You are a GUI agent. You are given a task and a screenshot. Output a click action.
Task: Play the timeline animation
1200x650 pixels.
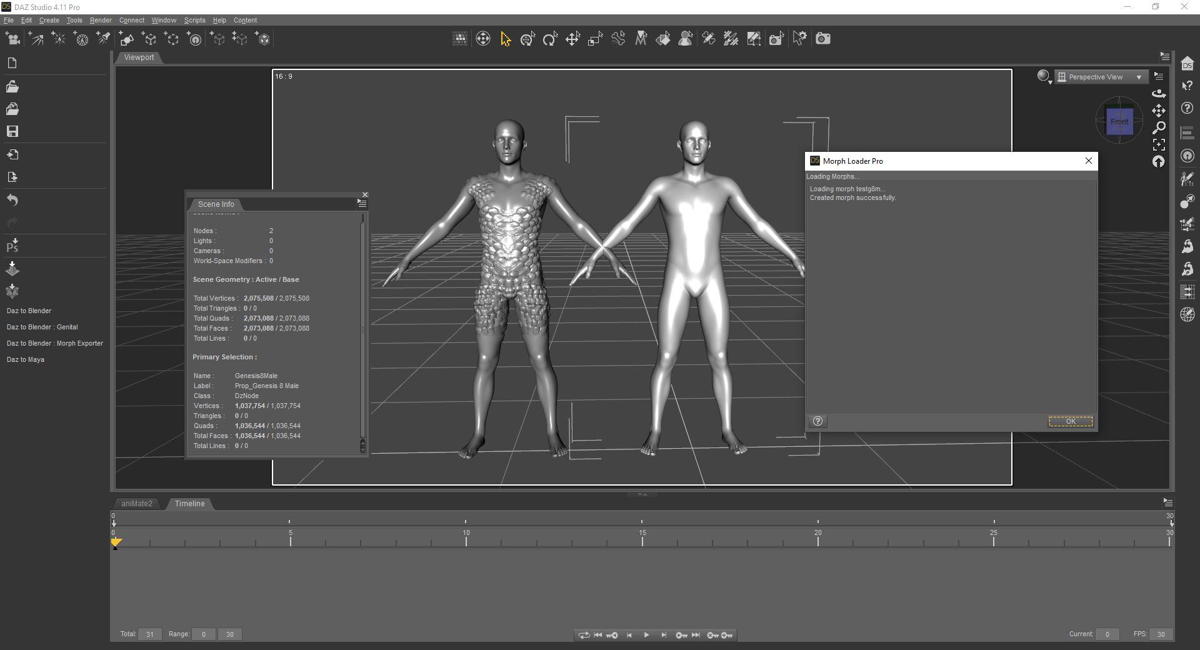coord(646,635)
